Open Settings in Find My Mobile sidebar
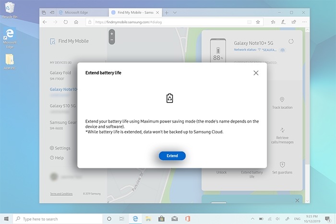The image size is (336, 224). click(60, 148)
